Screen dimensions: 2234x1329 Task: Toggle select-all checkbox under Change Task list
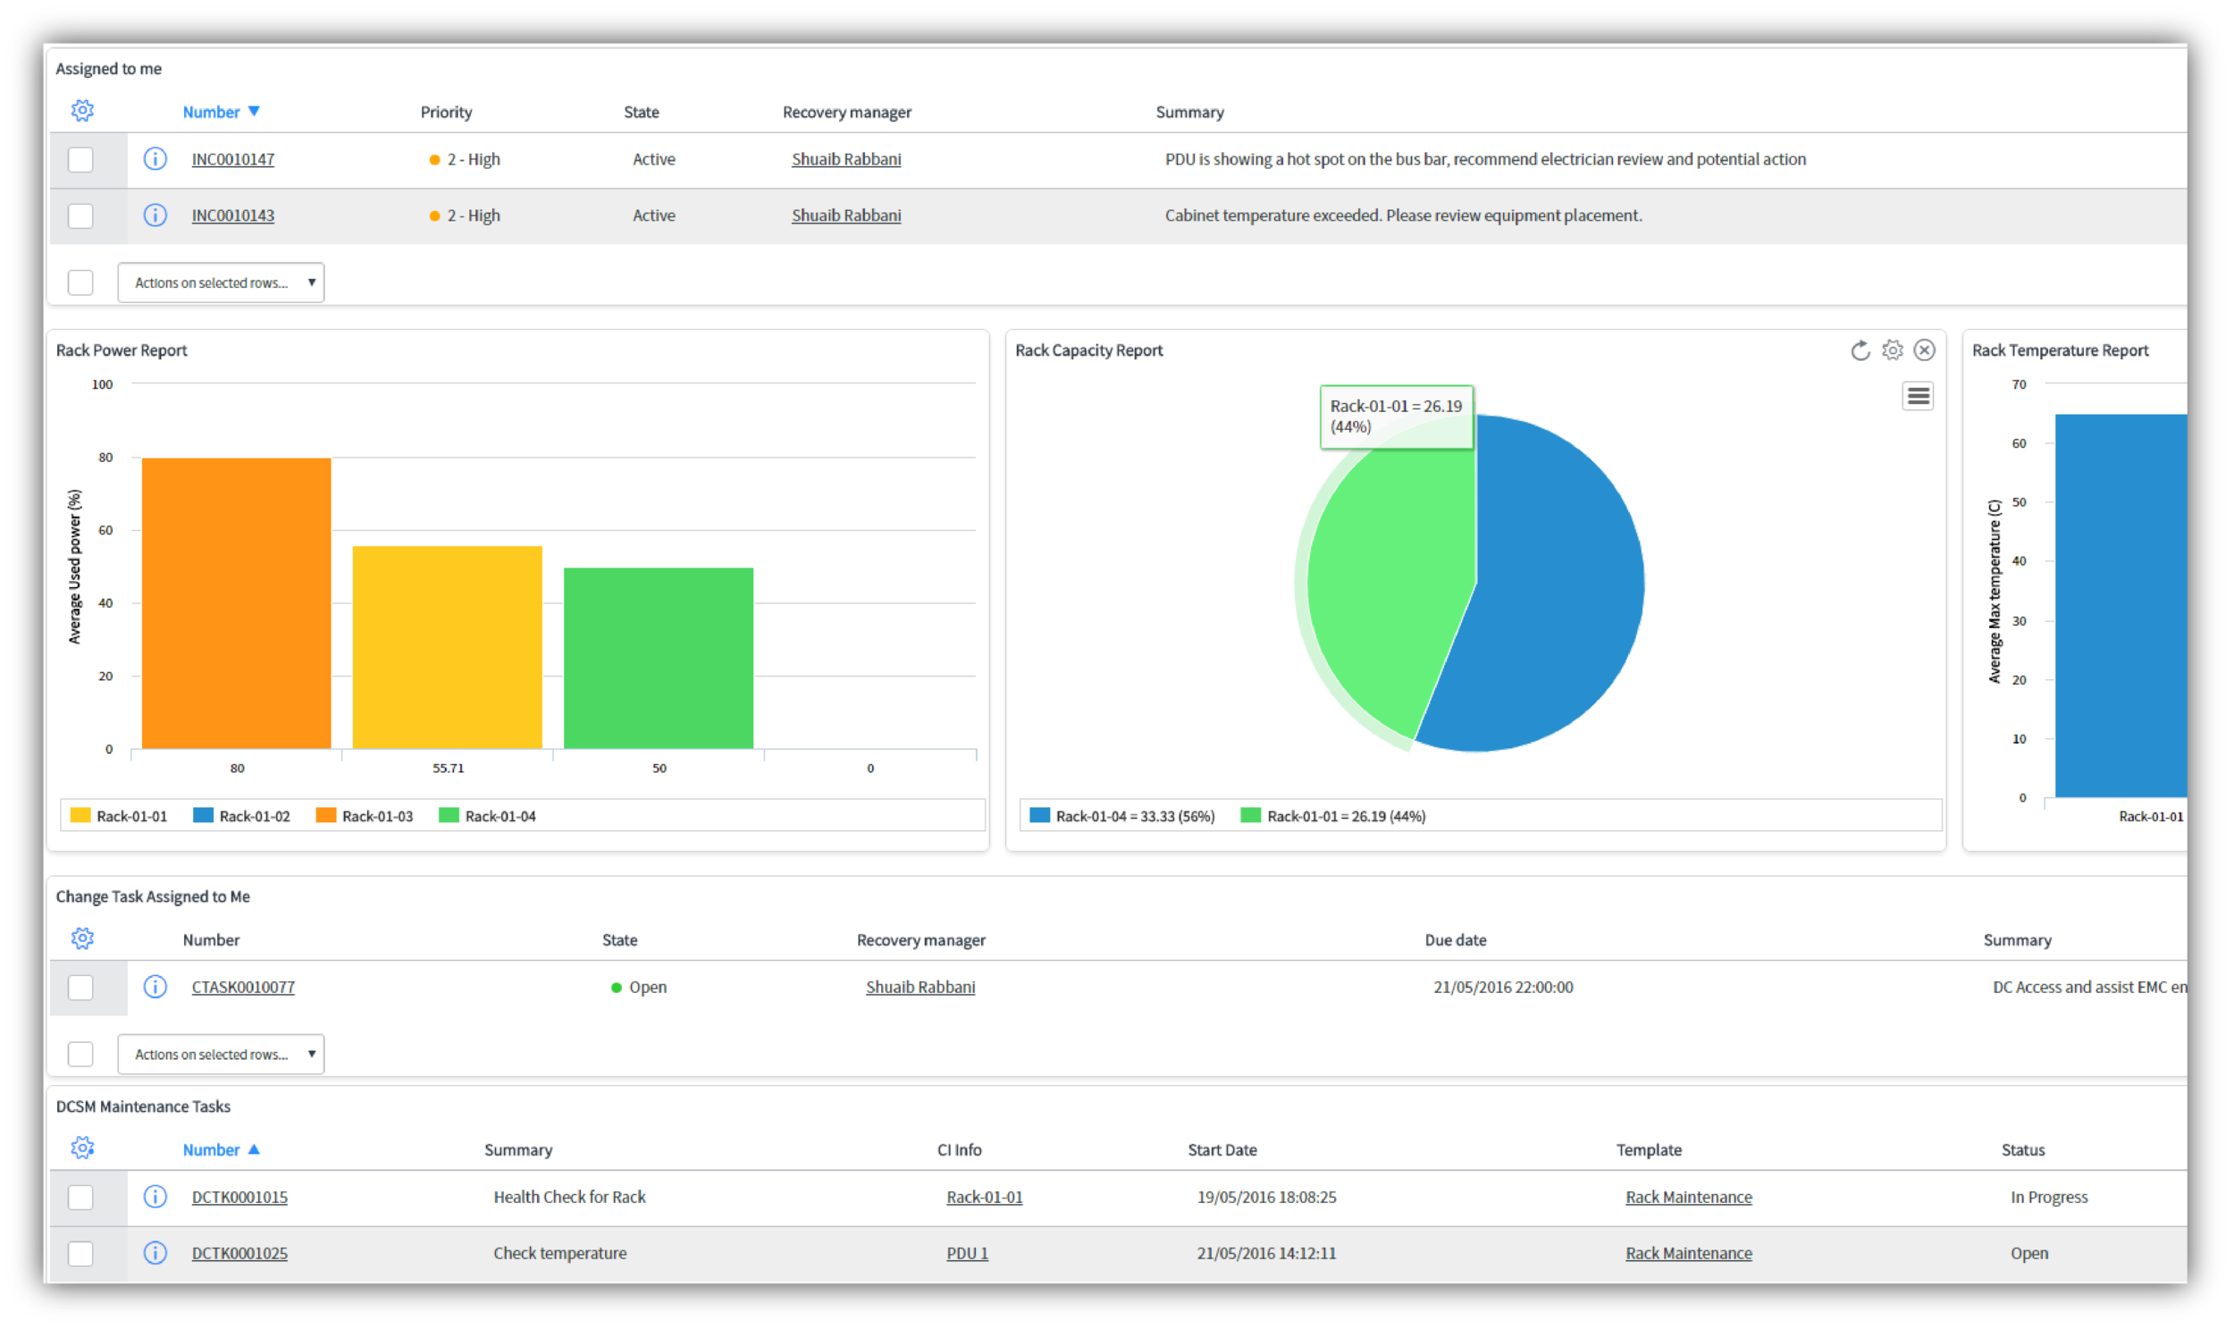point(80,1054)
